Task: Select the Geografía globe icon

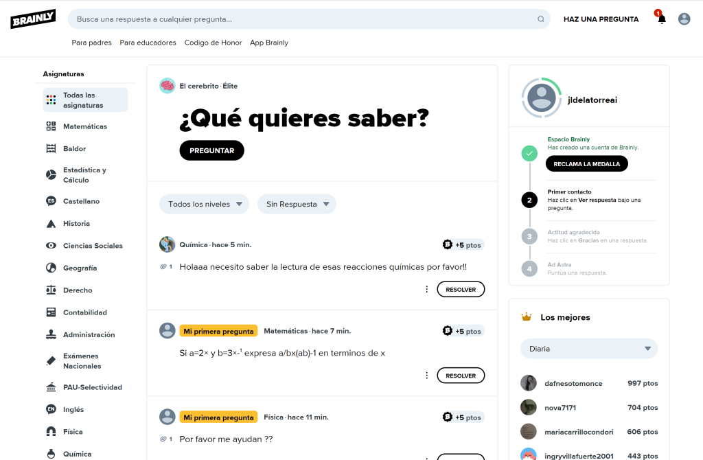Action: [x=51, y=268]
